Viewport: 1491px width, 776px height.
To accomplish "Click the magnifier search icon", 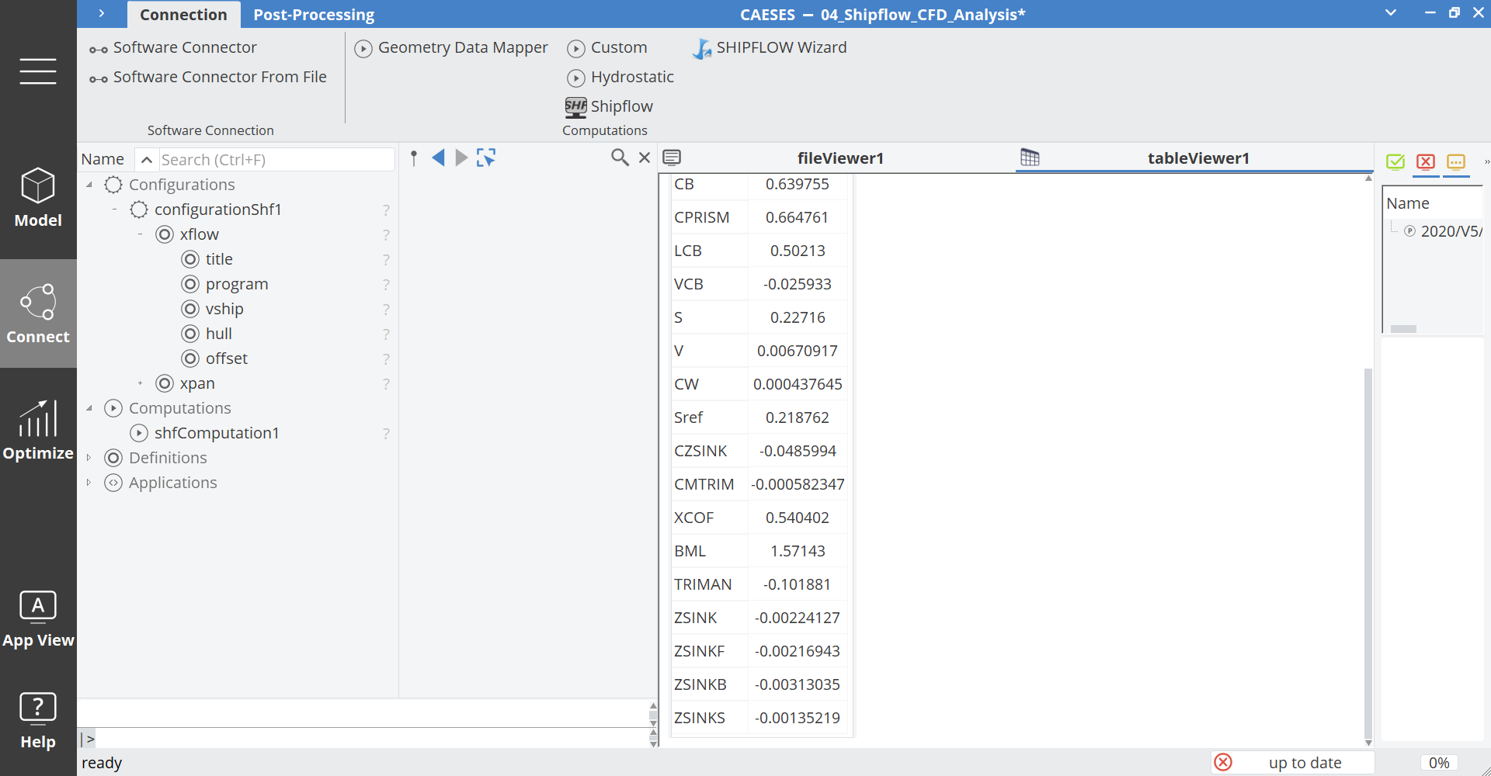I will pyautogui.click(x=620, y=158).
